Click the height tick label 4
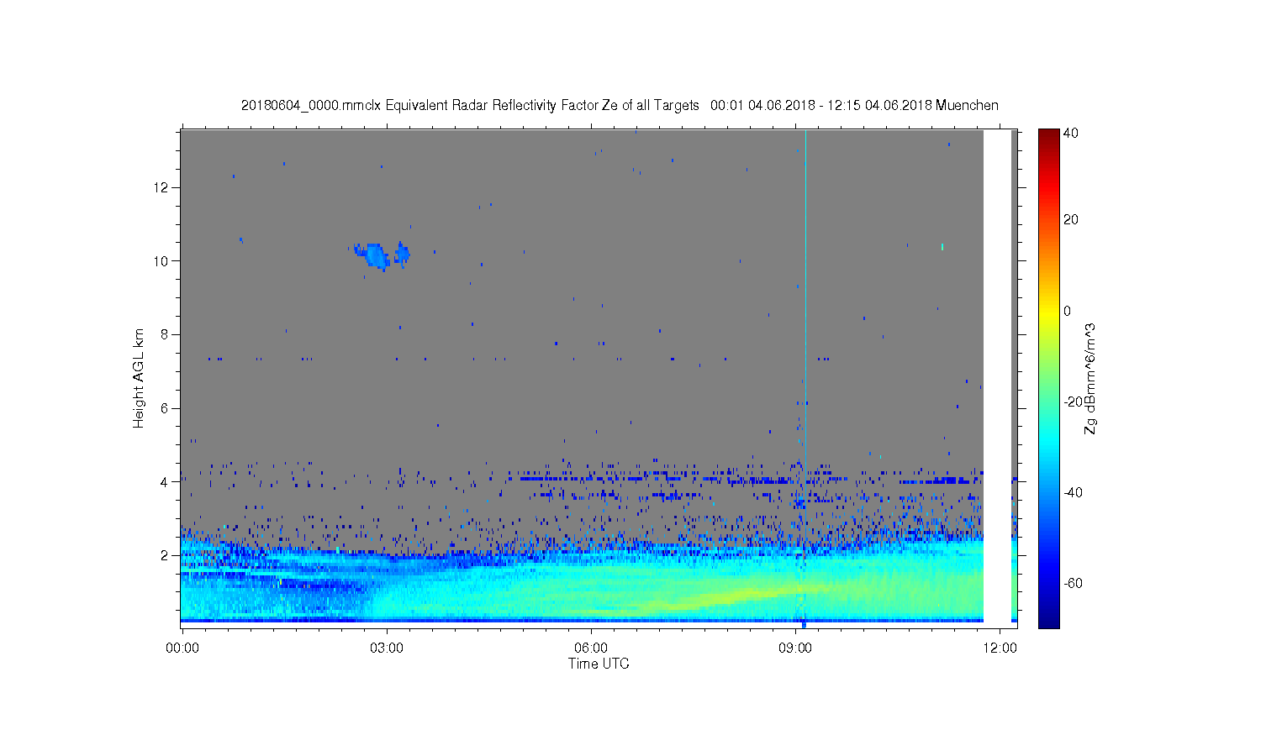This screenshot has height=756, width=1261. (x=163, y=482)
